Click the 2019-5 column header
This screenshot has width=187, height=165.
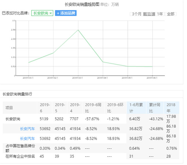click(60, 108)
